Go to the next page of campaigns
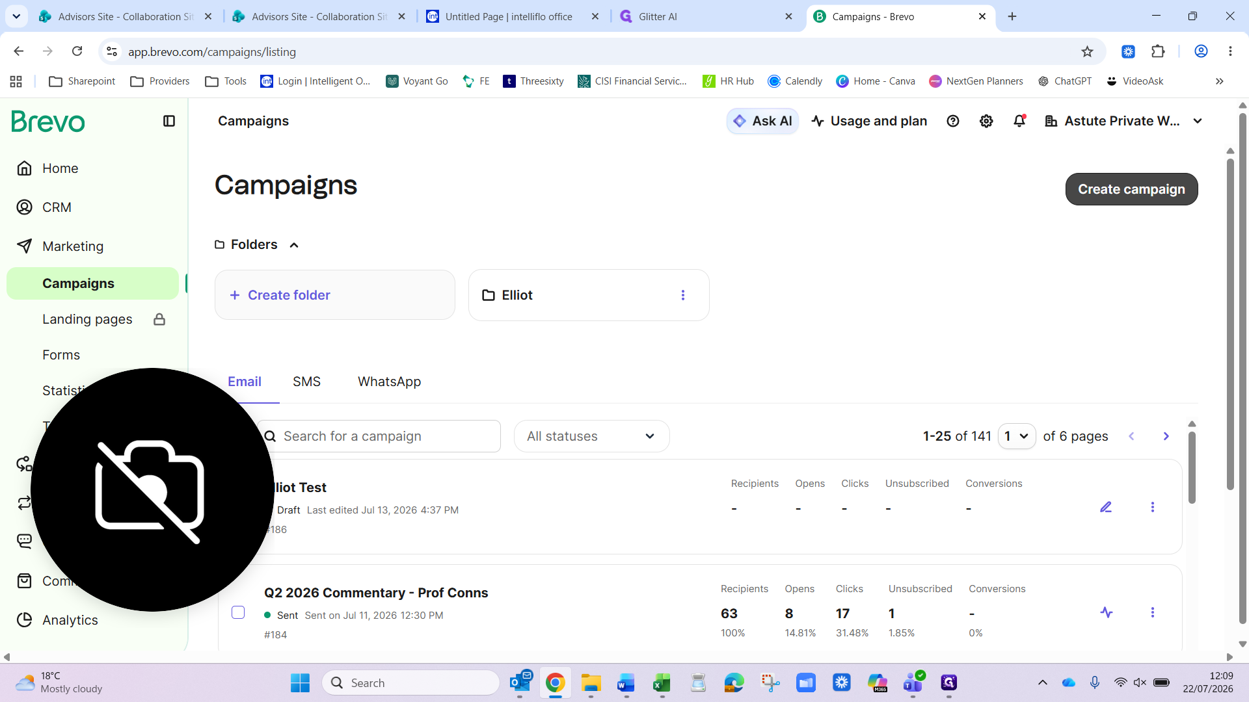 1166,436
